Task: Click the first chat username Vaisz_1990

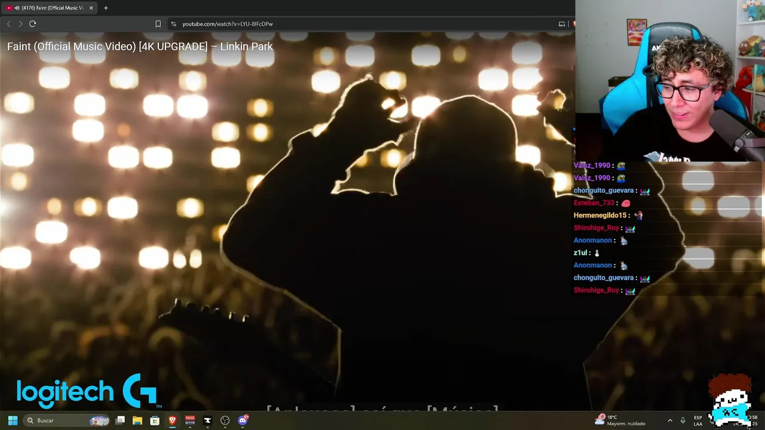Action: pyautogui.click(x=591, y=165)
